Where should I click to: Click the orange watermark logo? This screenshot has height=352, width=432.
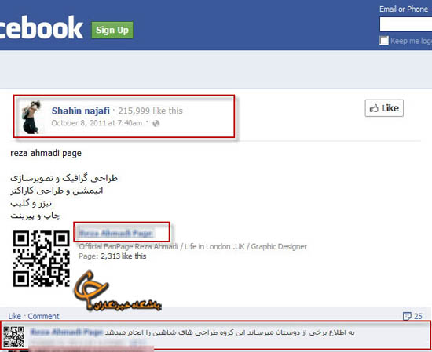(x=117, y=292)
